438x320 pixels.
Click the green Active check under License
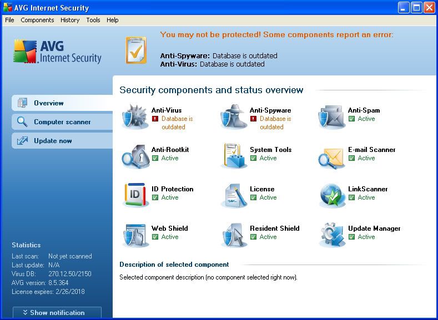[x=253, y=197]
